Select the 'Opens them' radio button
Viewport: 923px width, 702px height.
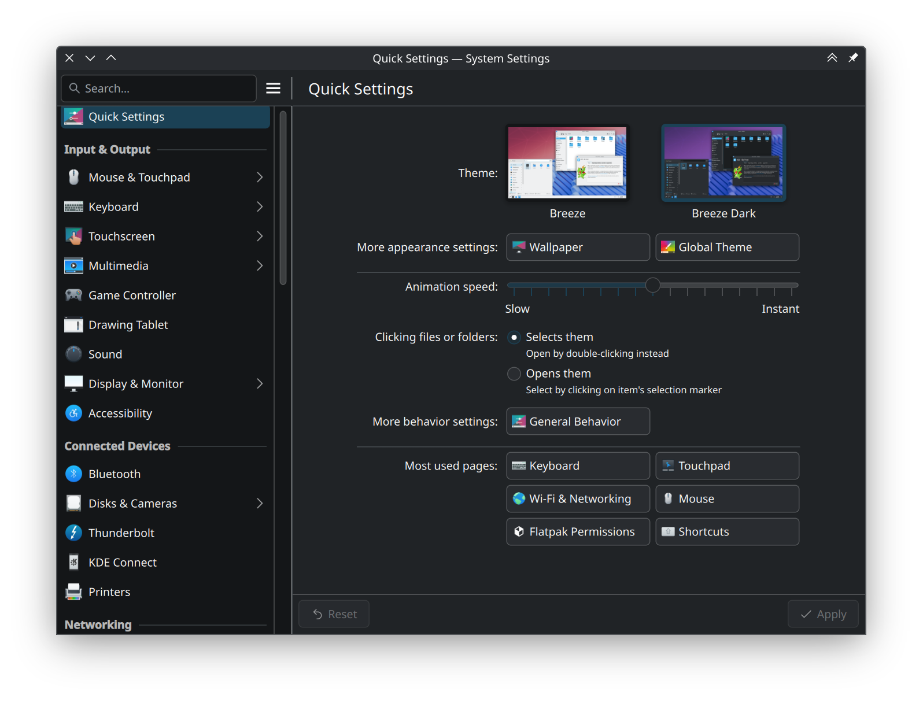pyautogui.click(x=514, y=374)
